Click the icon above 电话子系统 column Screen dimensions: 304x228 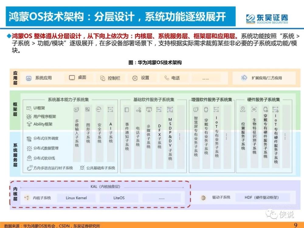(138, 110)
